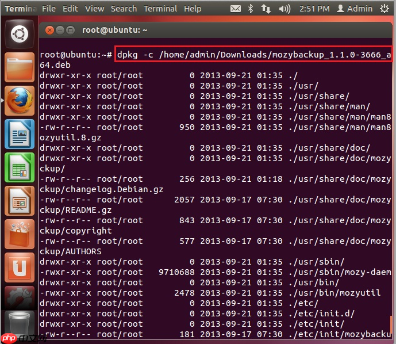Open the Bluetooth indicator menu

click(x=250, y=9)
